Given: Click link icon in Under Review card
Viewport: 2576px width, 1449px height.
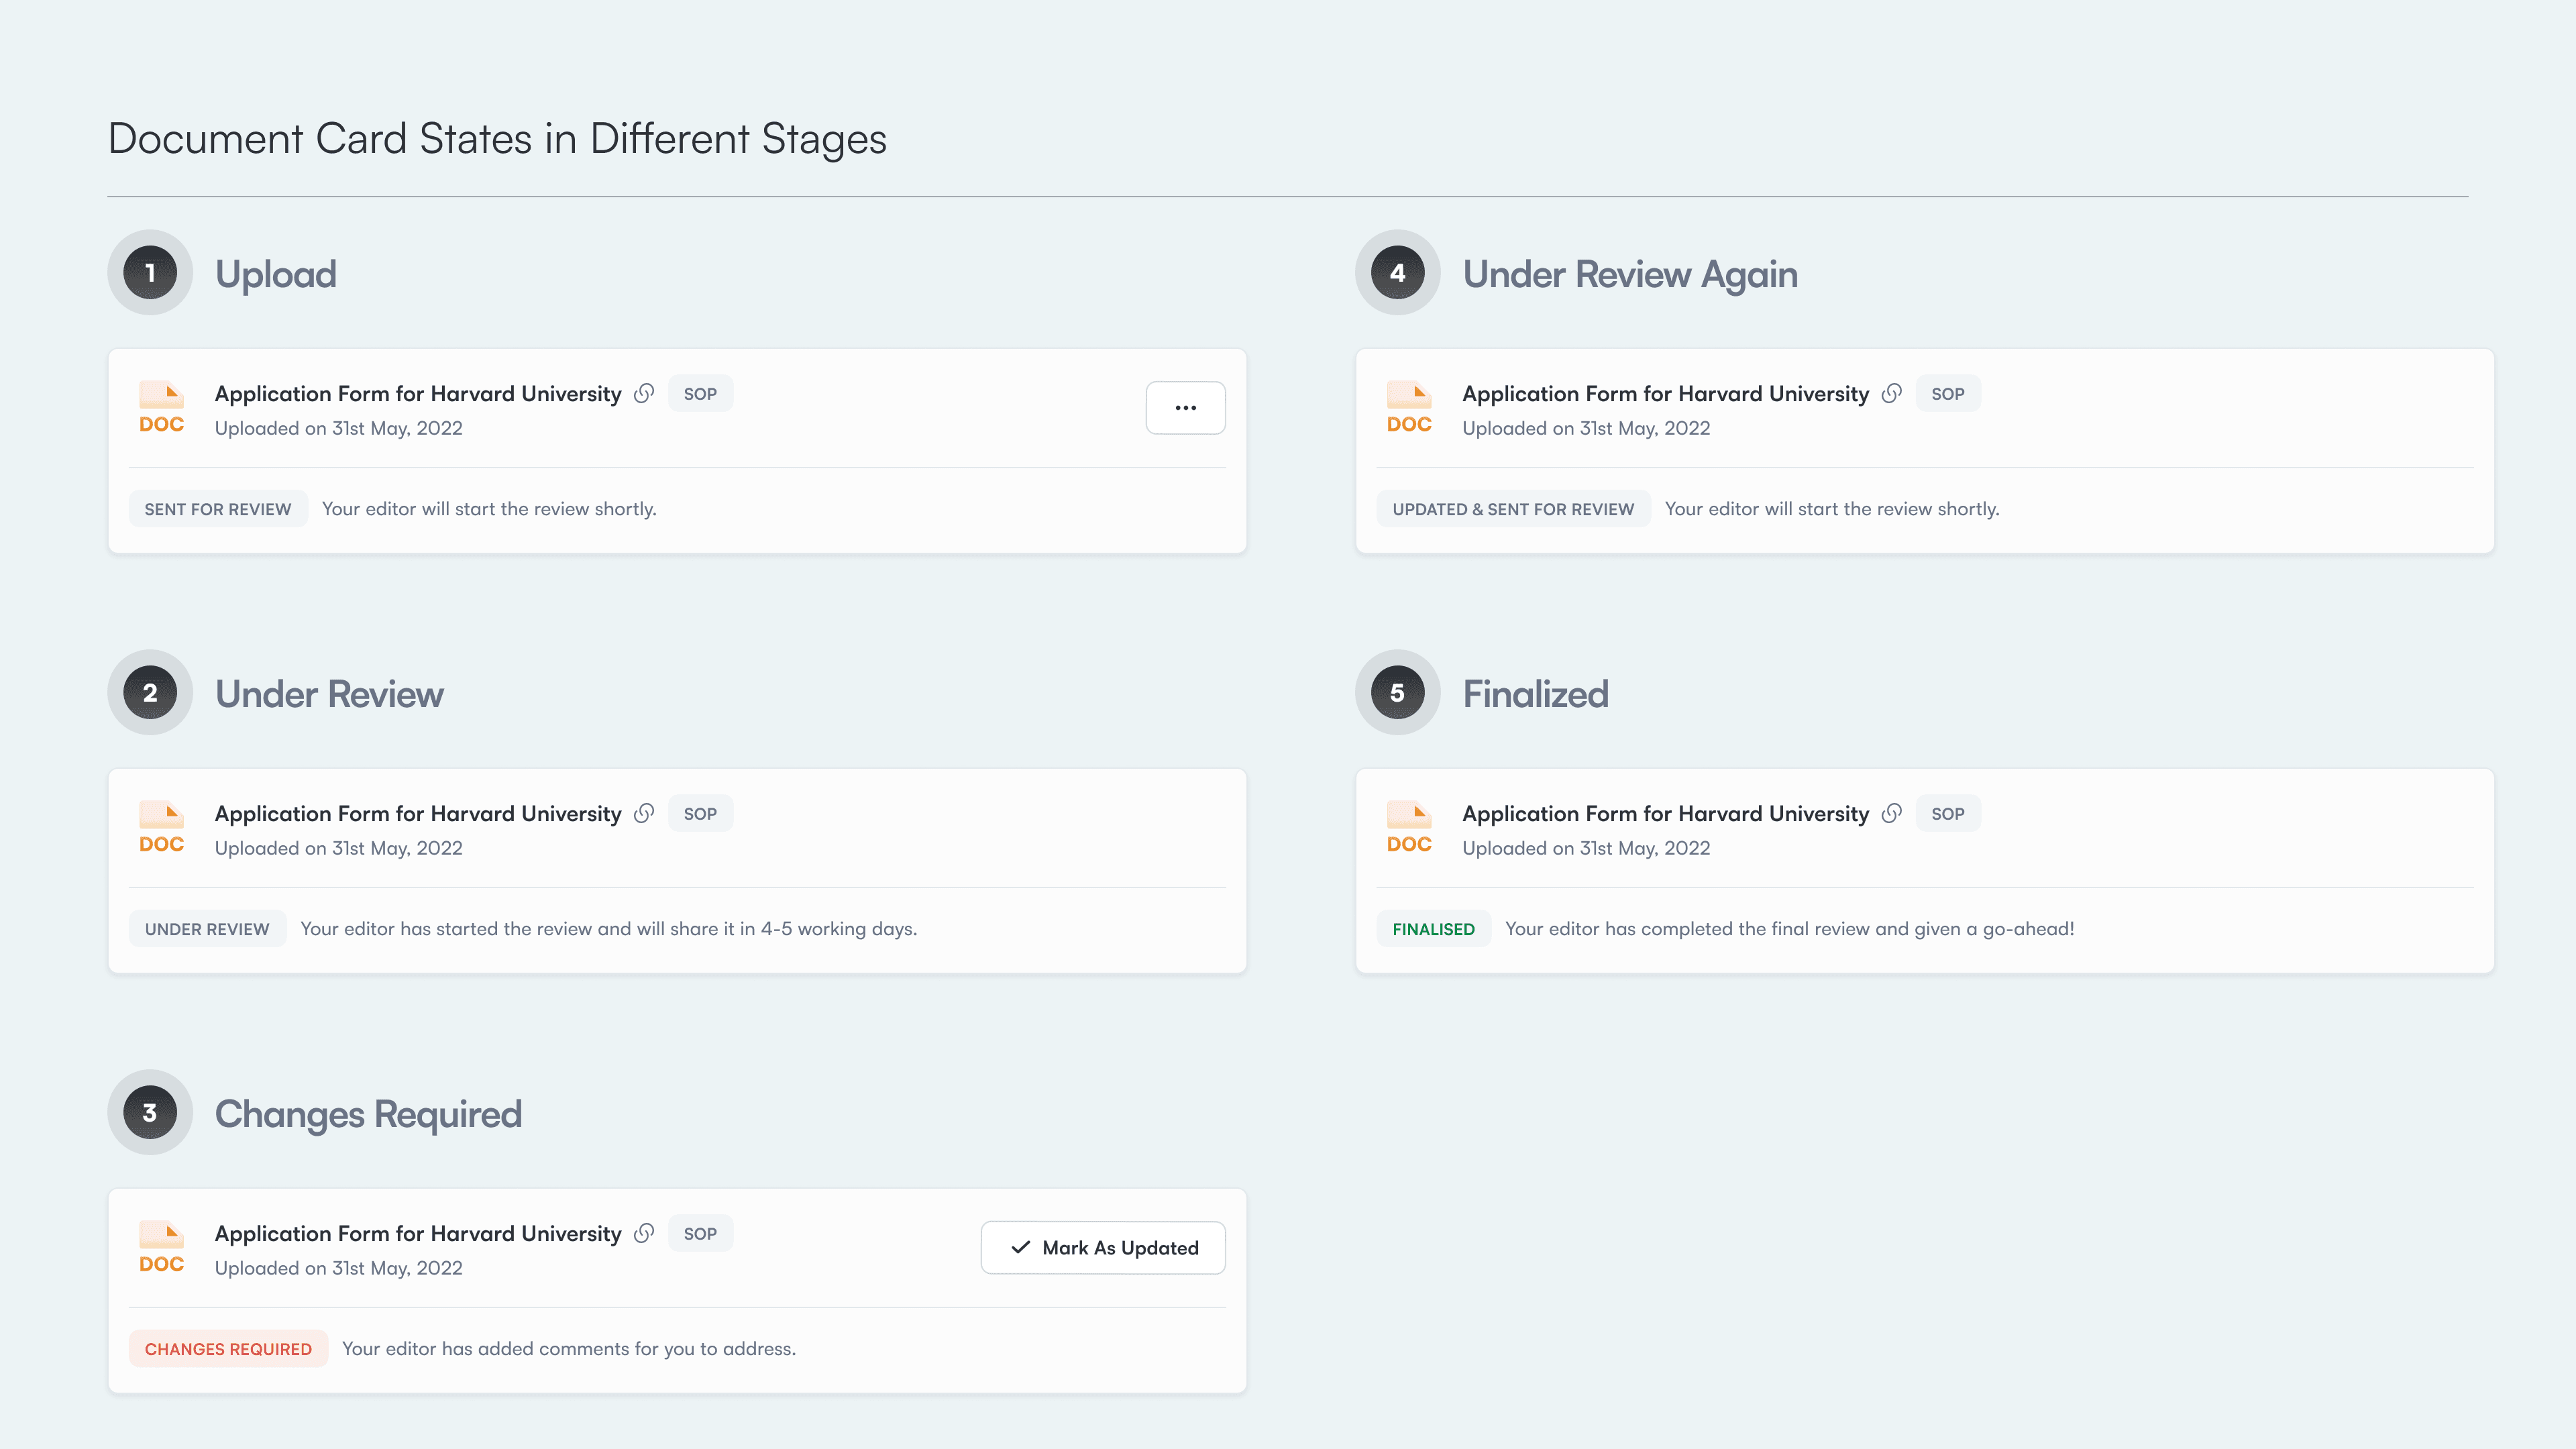Looking at the screenshot, I should click(644, 813).
